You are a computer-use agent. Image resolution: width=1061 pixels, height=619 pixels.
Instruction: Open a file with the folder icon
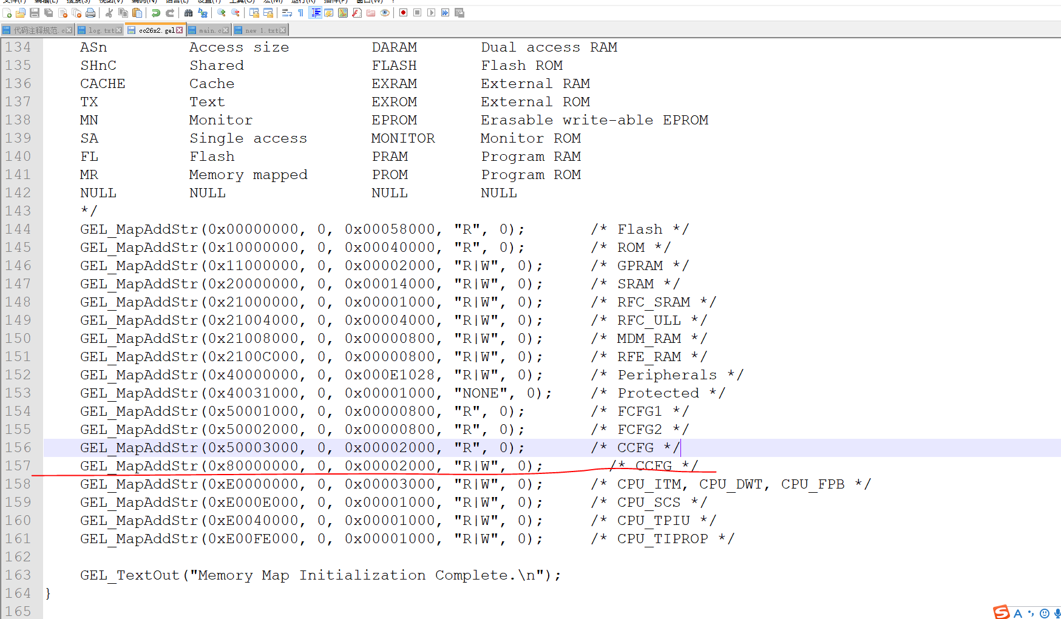click(21, 13)
